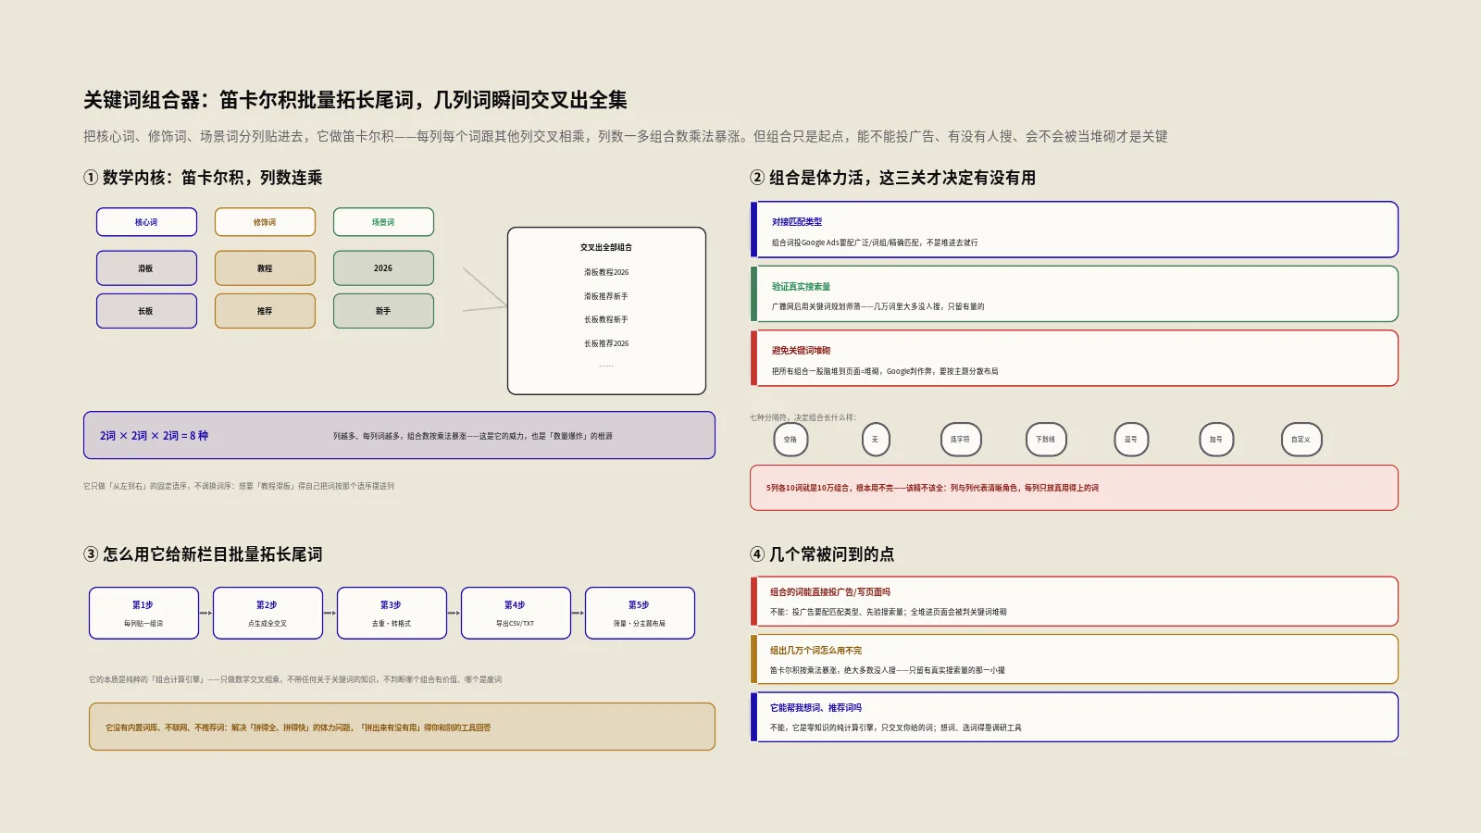Screen dimensions: 1481x833
Task: Click the 第5步 step card
Action: click(640, 613)
